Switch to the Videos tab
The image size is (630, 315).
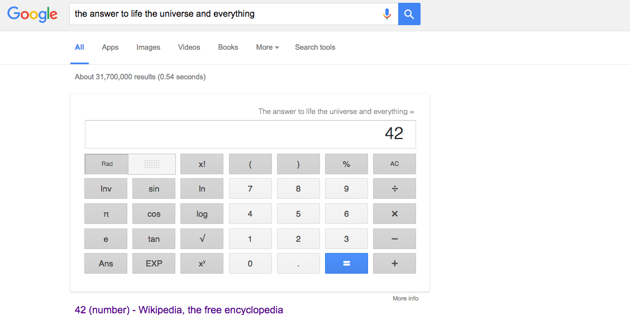point(189,47)
